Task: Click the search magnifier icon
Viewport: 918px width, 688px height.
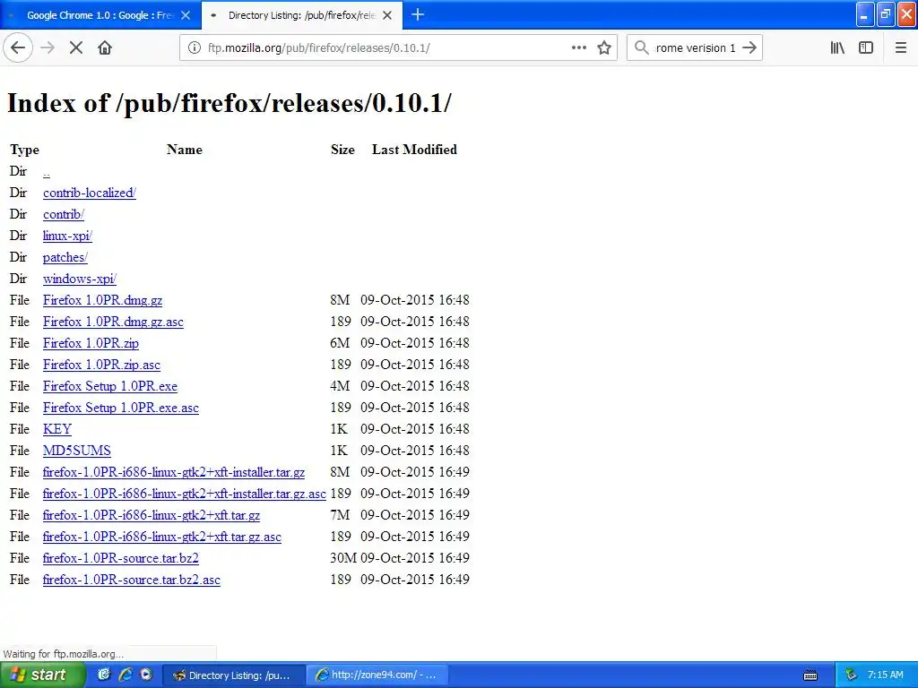Action: coord(642,48)
